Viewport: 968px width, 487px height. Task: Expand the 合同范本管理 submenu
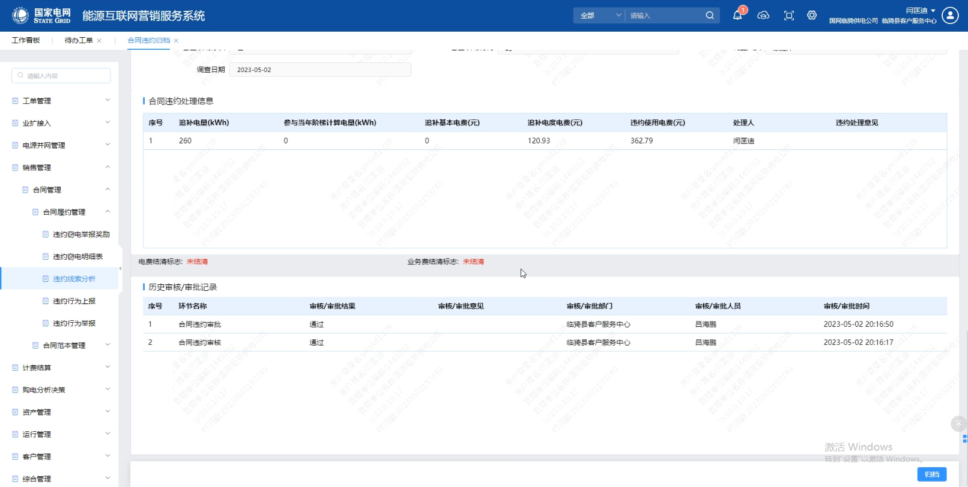70,345
